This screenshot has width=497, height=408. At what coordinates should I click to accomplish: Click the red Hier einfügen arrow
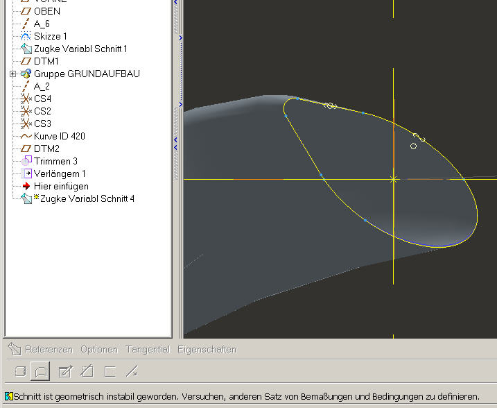26,186
